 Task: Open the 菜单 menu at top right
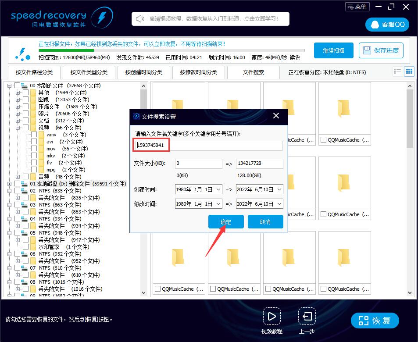point(357,7)
